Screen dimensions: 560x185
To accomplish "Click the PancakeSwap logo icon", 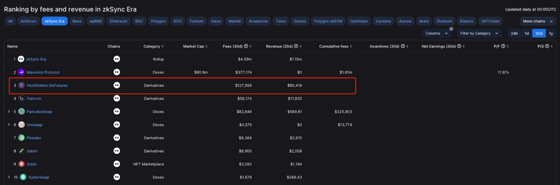I will tap(21, 111).
